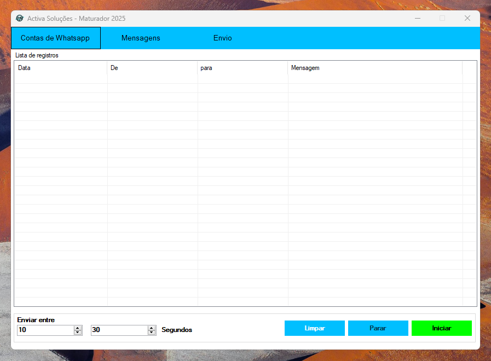Click the De column header
This screenshot has width=491, height=361.
point(152,68)
